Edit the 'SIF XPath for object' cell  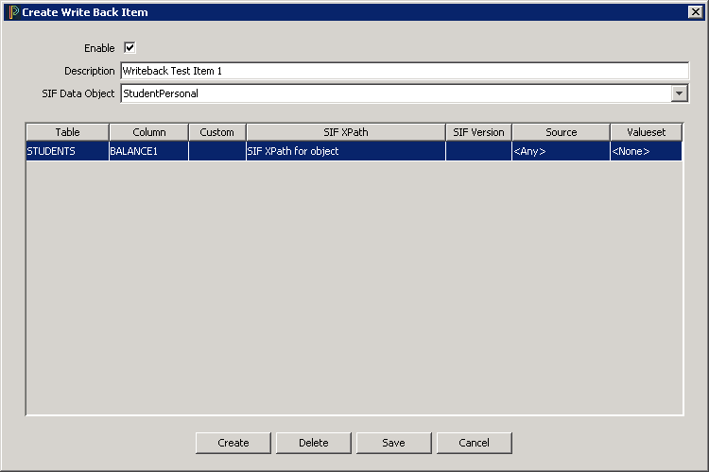(x=345, y=151)
